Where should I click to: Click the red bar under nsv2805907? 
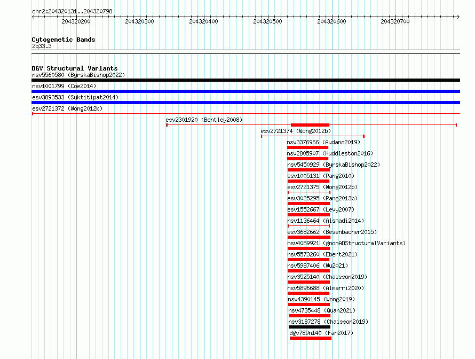(307, 159)
